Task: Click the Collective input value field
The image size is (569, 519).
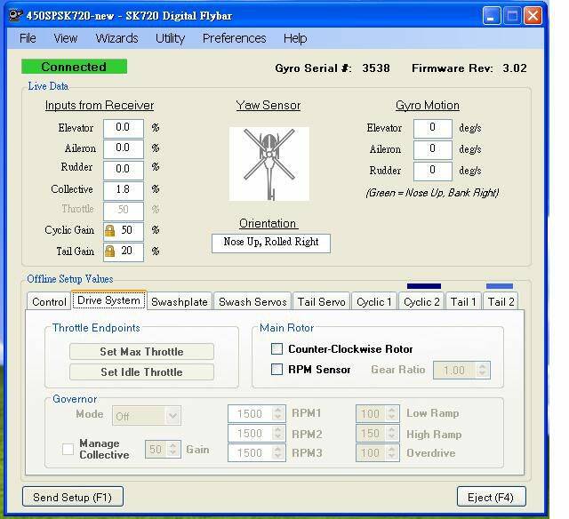Action: click(123, 189)
